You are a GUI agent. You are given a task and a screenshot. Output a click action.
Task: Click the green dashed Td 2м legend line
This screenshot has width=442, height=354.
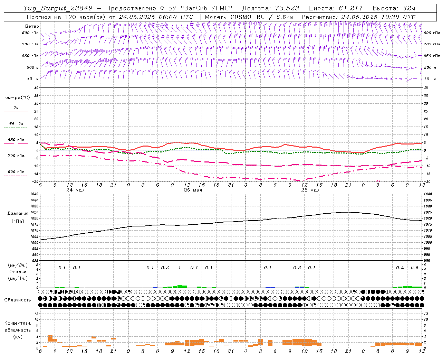[15, 128]
